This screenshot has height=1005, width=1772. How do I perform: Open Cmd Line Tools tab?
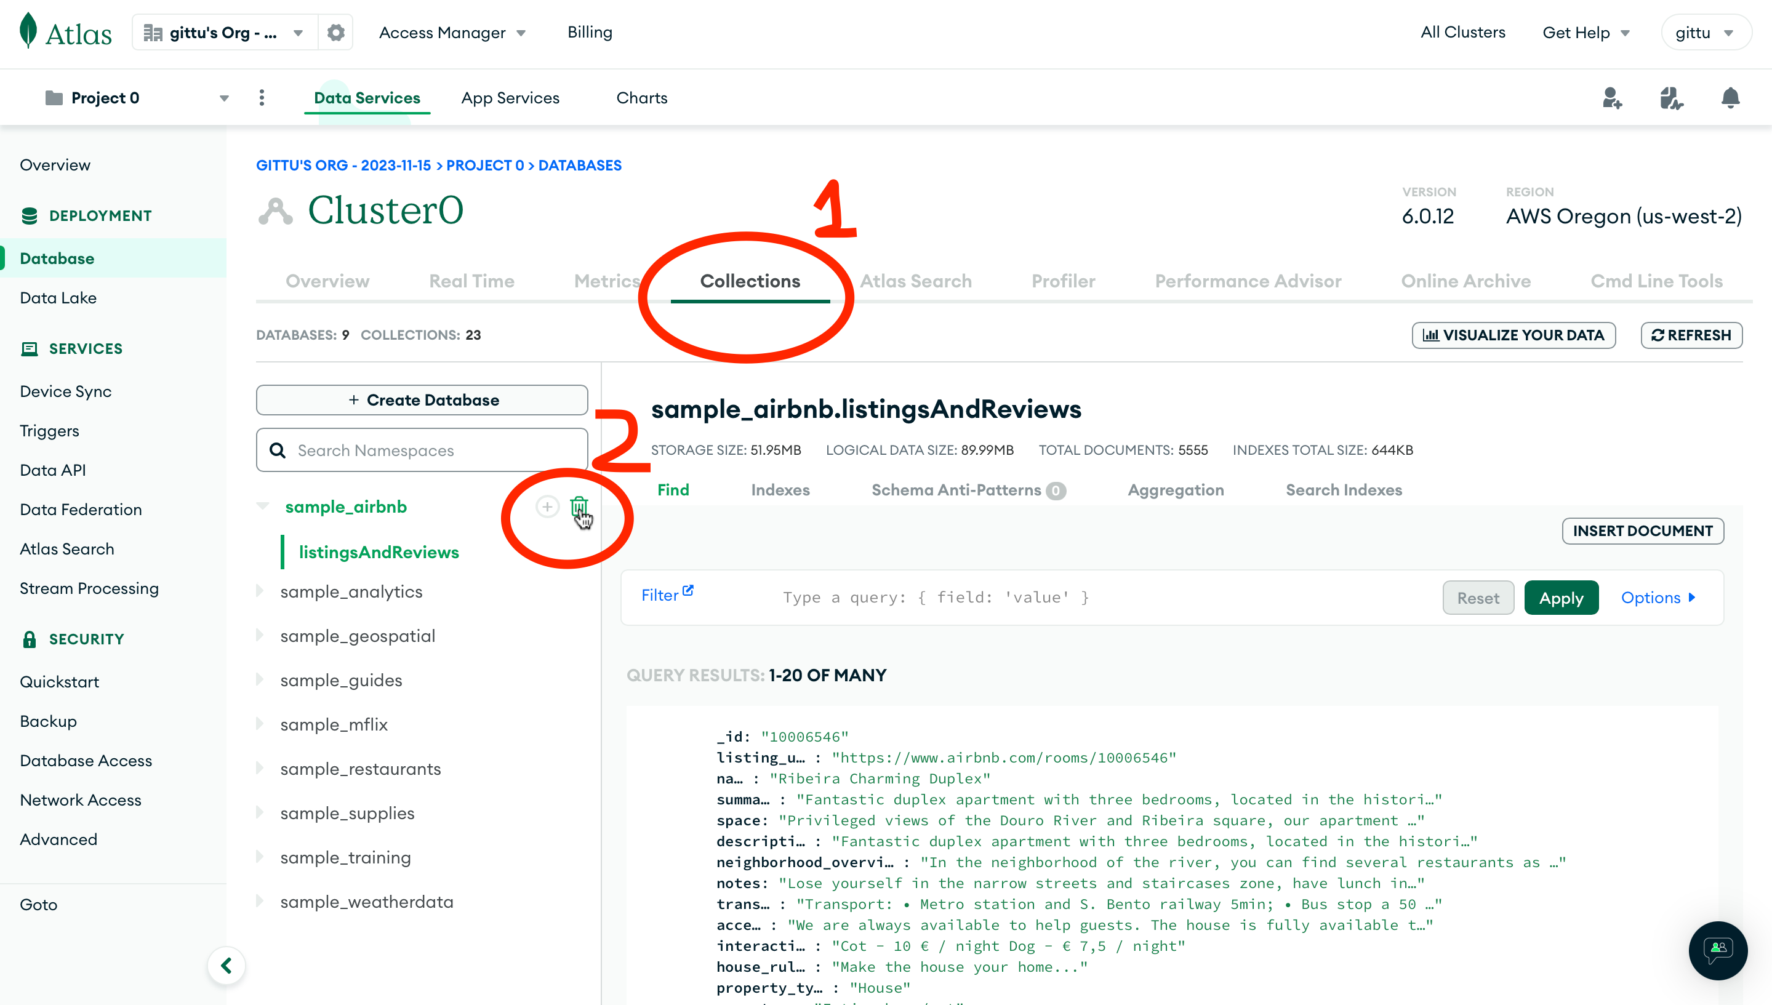pos(1656,281)
